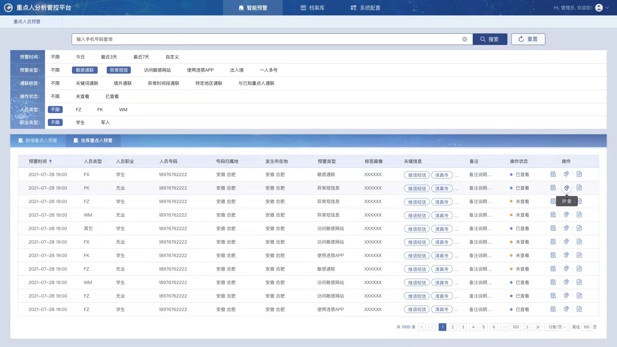This screenshot has height=347, width=617.
Task: Open document icon for FZ 学生 使用违禁APP row
Action: 579,309
